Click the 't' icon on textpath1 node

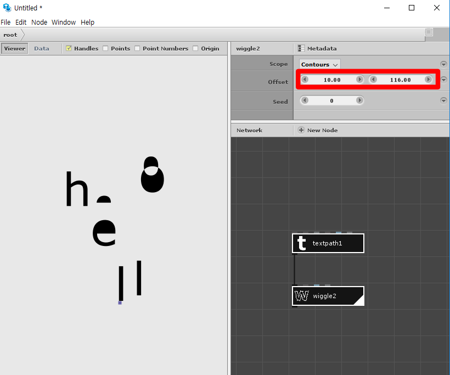[x=301, y=243]
